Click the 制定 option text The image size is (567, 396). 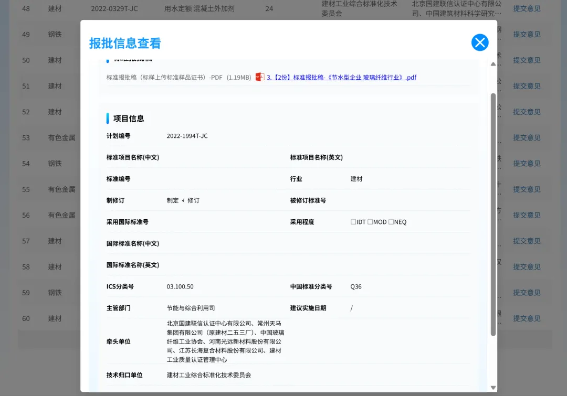click(173, 200)
